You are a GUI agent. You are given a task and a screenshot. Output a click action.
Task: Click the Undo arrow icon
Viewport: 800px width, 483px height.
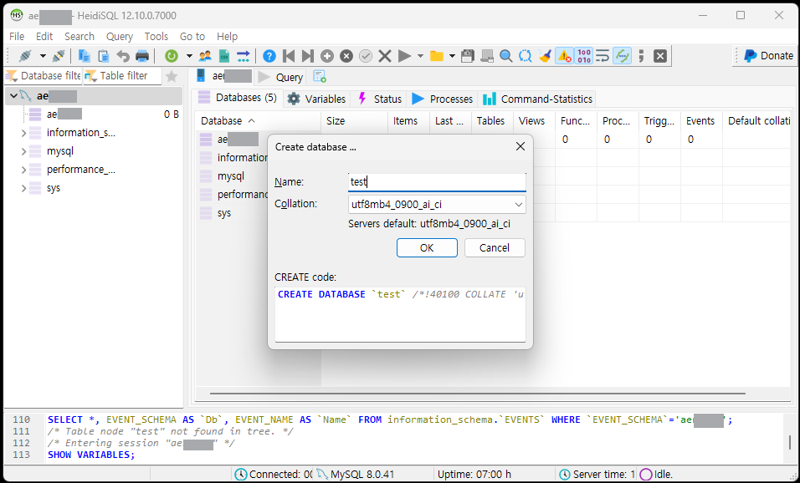tap(123, 55)
